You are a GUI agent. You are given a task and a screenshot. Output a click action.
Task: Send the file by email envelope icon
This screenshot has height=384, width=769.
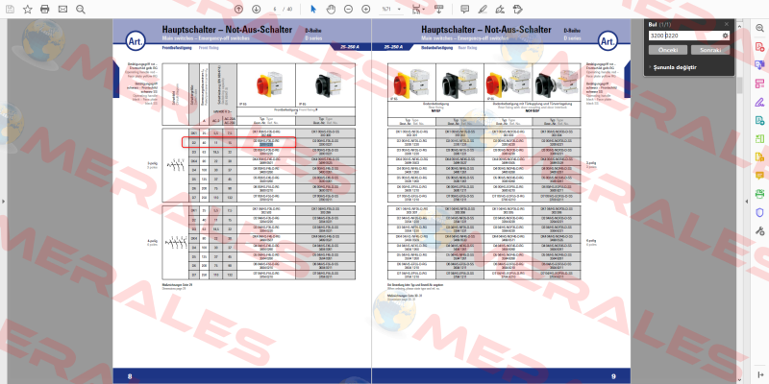(x=62, y=9)
